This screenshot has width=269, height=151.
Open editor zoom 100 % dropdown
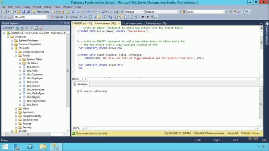82,79
